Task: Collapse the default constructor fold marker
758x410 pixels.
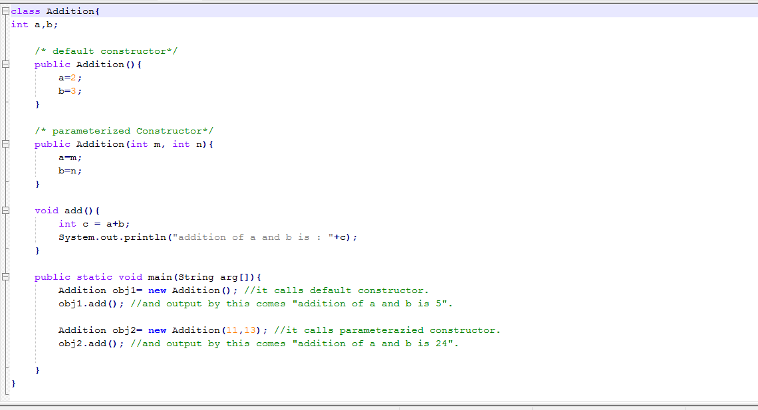Action: pos(6,64)
